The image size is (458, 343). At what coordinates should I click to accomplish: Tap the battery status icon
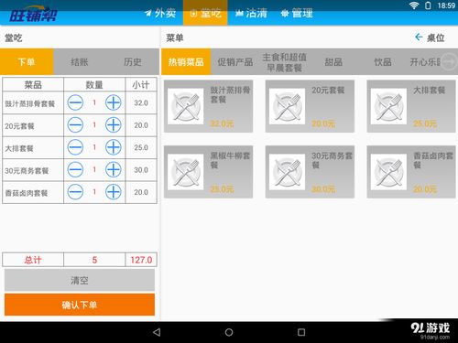[428, 5]
